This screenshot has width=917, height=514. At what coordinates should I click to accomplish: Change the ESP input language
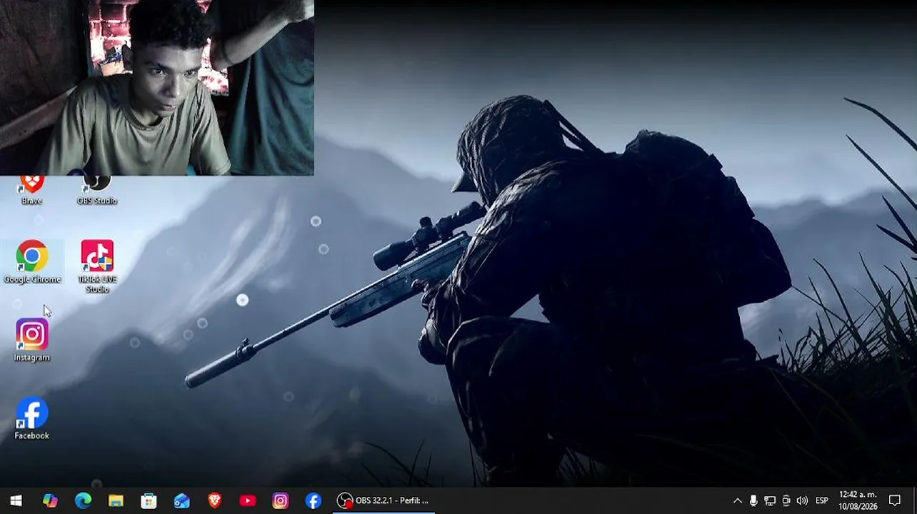(x=822, y=500)
